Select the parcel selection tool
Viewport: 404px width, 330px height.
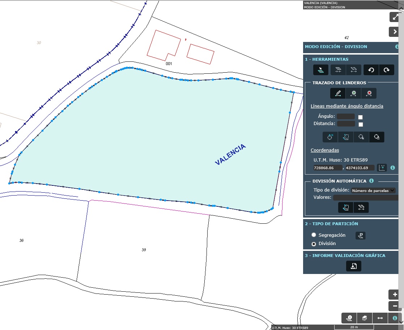point(321,70)
